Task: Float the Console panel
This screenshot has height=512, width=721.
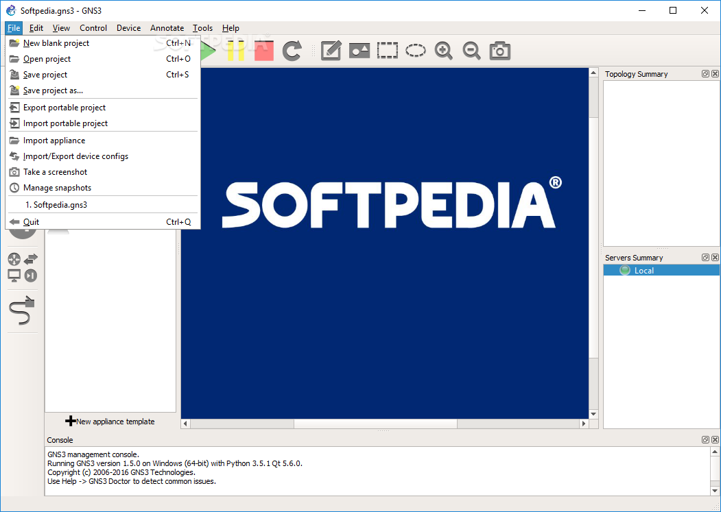Action: [705, 440]
